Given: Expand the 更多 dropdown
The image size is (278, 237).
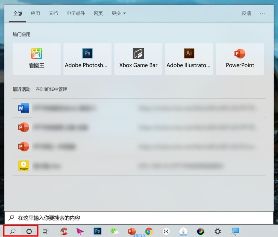Looking at the screenshot, I should [119, 13].
